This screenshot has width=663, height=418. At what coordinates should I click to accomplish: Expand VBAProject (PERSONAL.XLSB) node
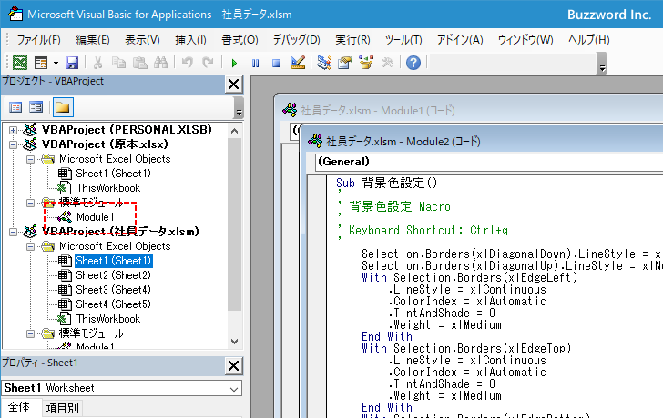(13, 130)
